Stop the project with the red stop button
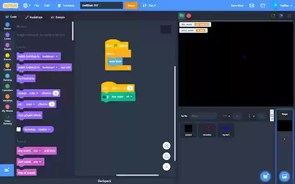The height and width of the screenshot is (184, 295). pos(189,16)
